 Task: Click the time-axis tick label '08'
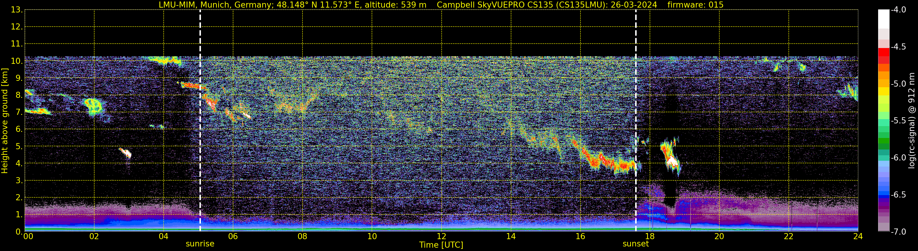tap(303, 236)
